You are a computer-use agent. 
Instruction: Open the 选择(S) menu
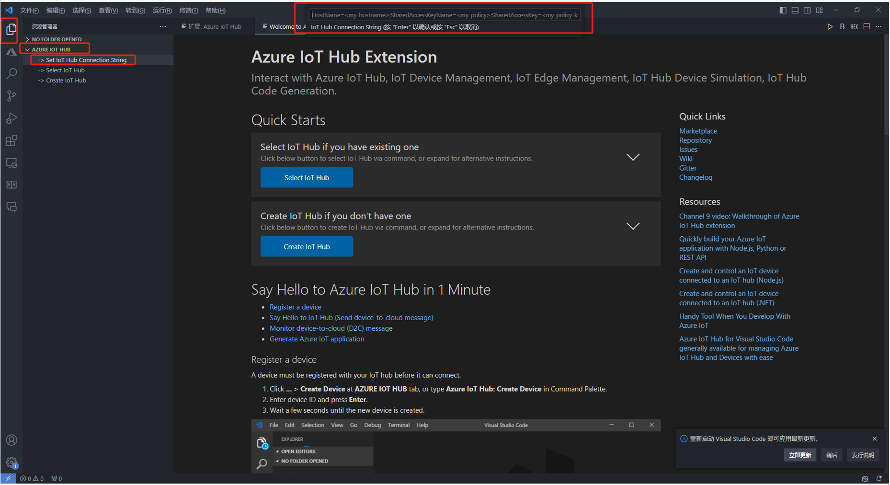(81, 11)
